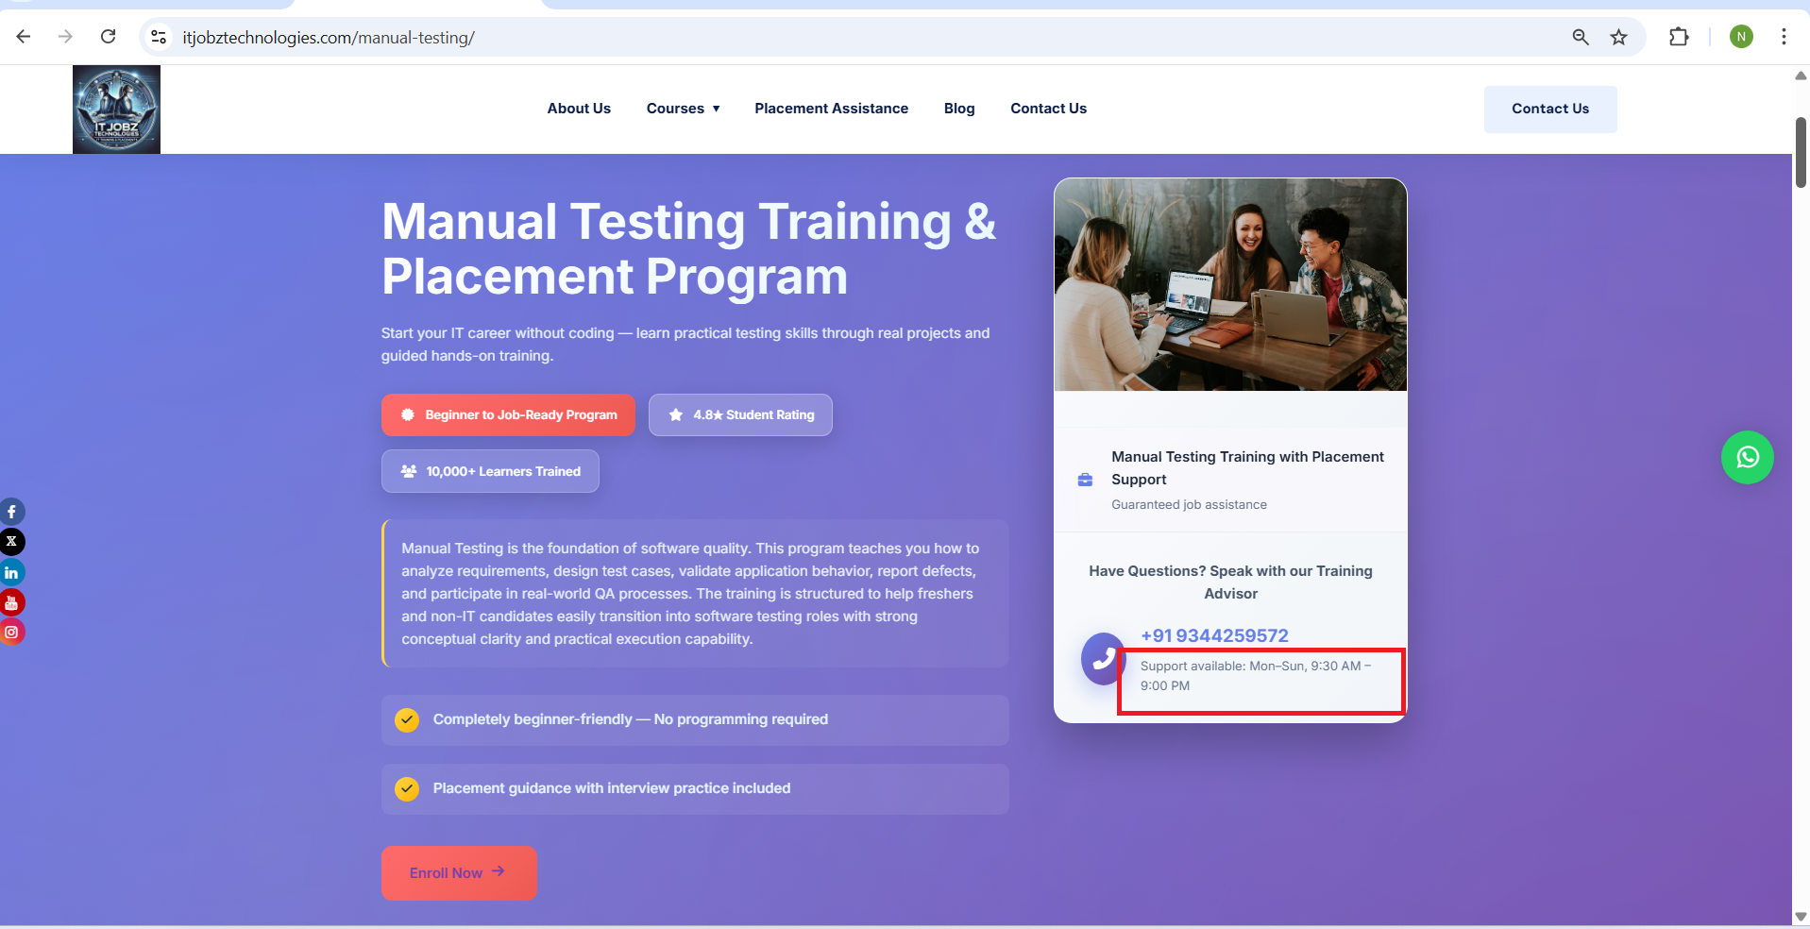This screenshot has width=1810, height=929.
Task: Click the green WhatsApp chat button
Action: 1747,457
